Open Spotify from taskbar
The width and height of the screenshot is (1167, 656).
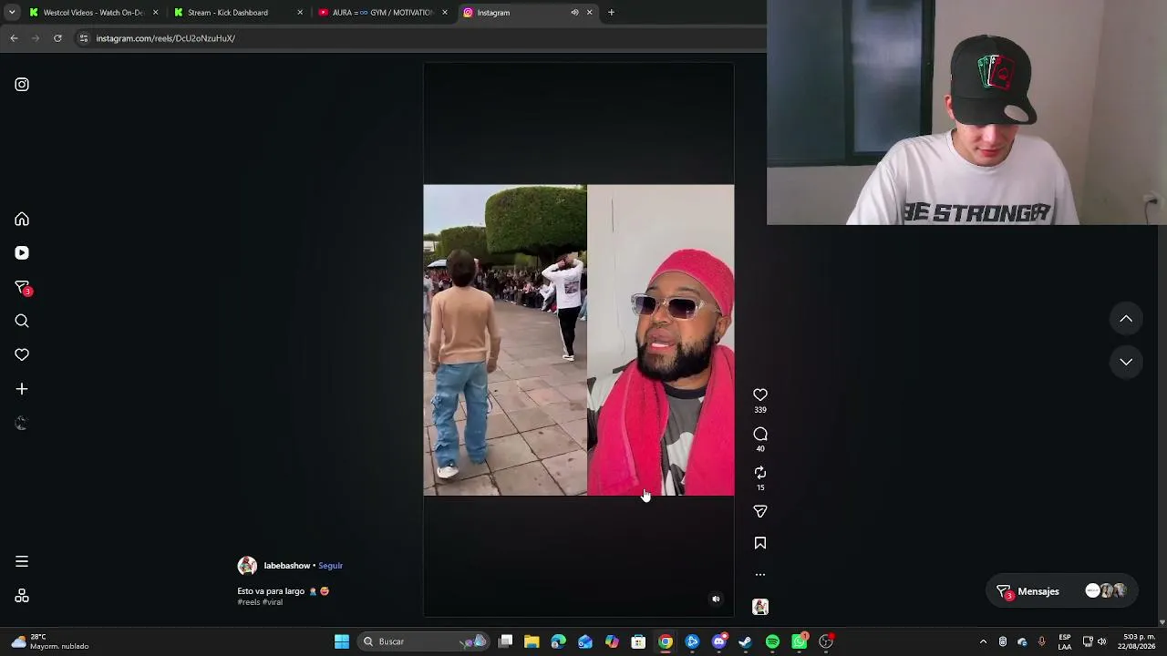[x=772, y=641]
